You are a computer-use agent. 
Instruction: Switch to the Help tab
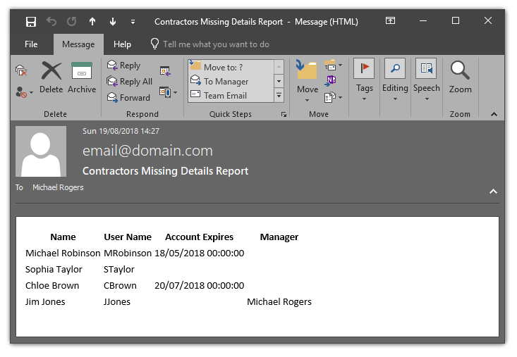coord(122,44)
